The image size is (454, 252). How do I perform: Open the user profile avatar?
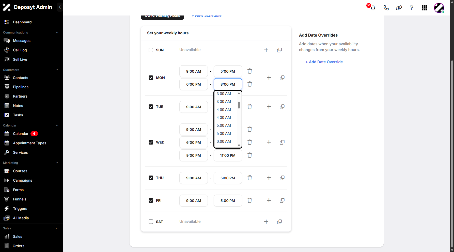coord(439,8)
